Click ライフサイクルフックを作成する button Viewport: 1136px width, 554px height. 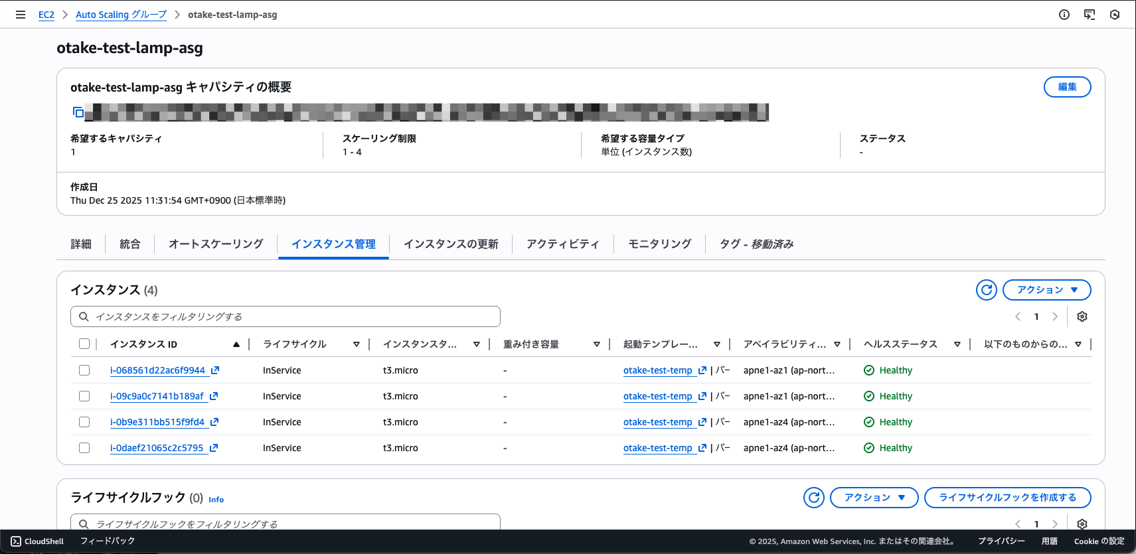(1007, 498)
